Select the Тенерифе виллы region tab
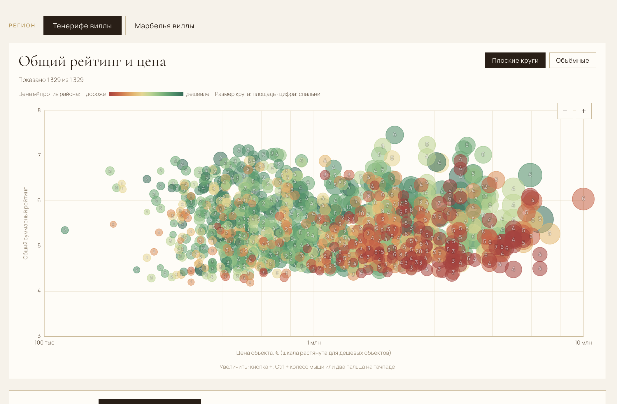This screenshot has width=617, height=404. coord(83,26)
